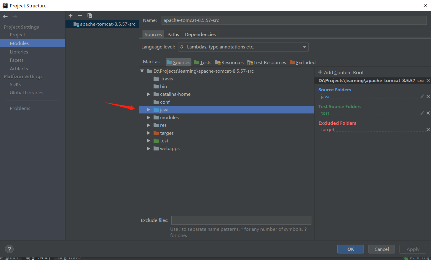Switch to the Dependencies tab
431x260 pixels.
(x=200, y=34)
